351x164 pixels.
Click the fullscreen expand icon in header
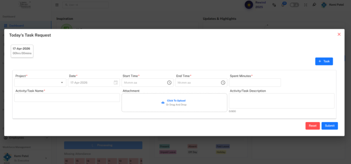click(x=306, y=5)
